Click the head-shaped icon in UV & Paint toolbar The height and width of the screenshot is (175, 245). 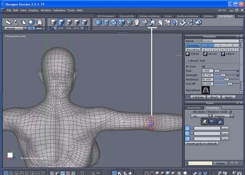136,22
